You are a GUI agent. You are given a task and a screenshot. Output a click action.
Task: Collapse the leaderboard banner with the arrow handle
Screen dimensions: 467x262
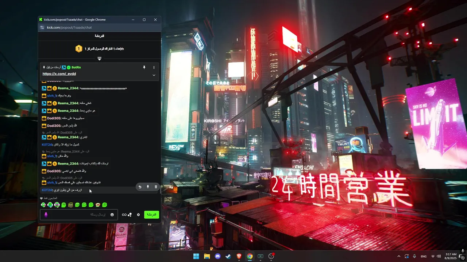(x=99, y=59)
